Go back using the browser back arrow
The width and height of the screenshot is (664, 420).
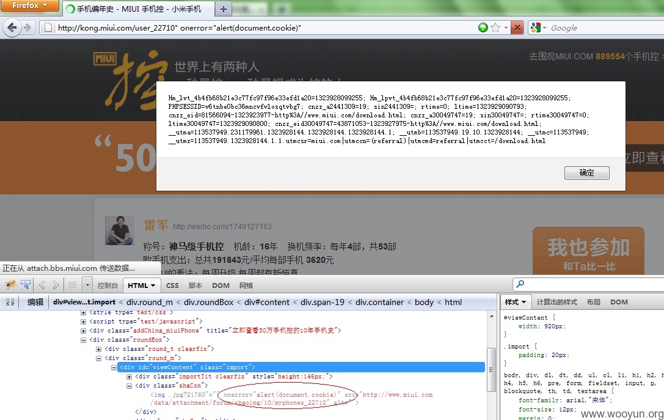pyautogui.click(x=12, y=28)
